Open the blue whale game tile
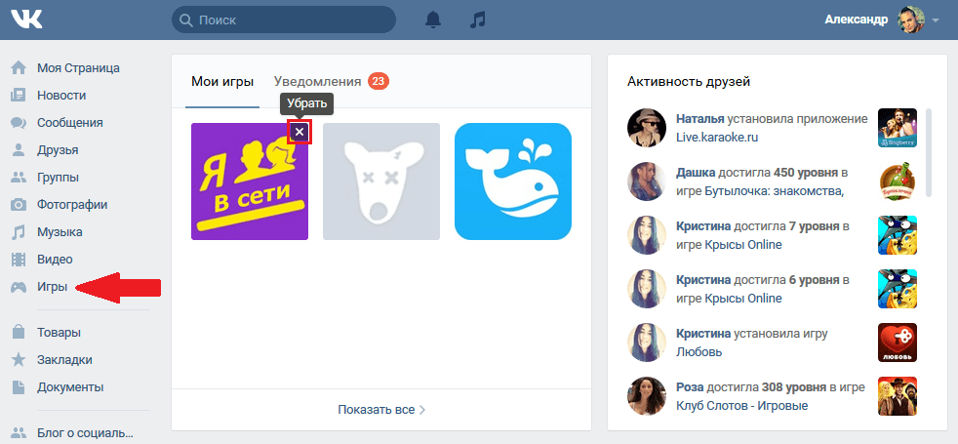958x444 pixels. pos(513,182)
